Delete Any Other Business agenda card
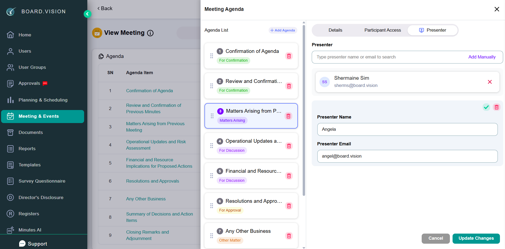The image size is (505, 249). coord(289,236)
